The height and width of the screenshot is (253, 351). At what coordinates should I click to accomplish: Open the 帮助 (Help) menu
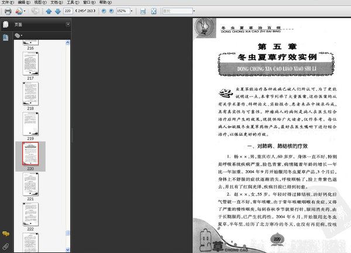pyautogui.click(x=105, y=2)
